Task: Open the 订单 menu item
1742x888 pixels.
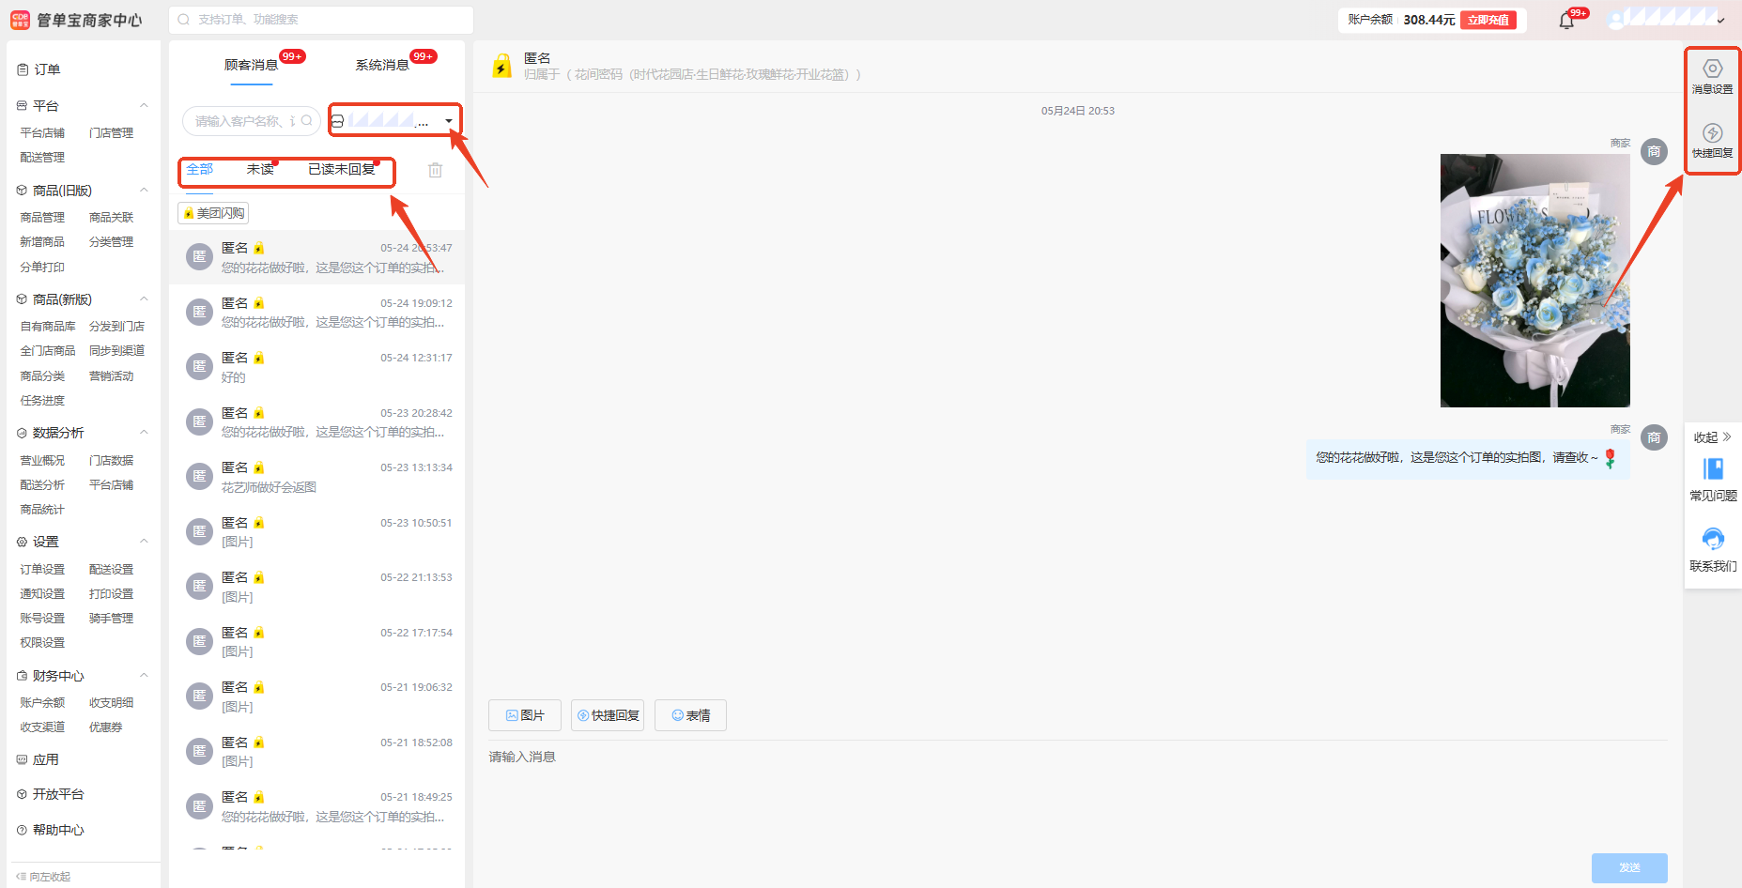Action: click(x=47, y=69)
